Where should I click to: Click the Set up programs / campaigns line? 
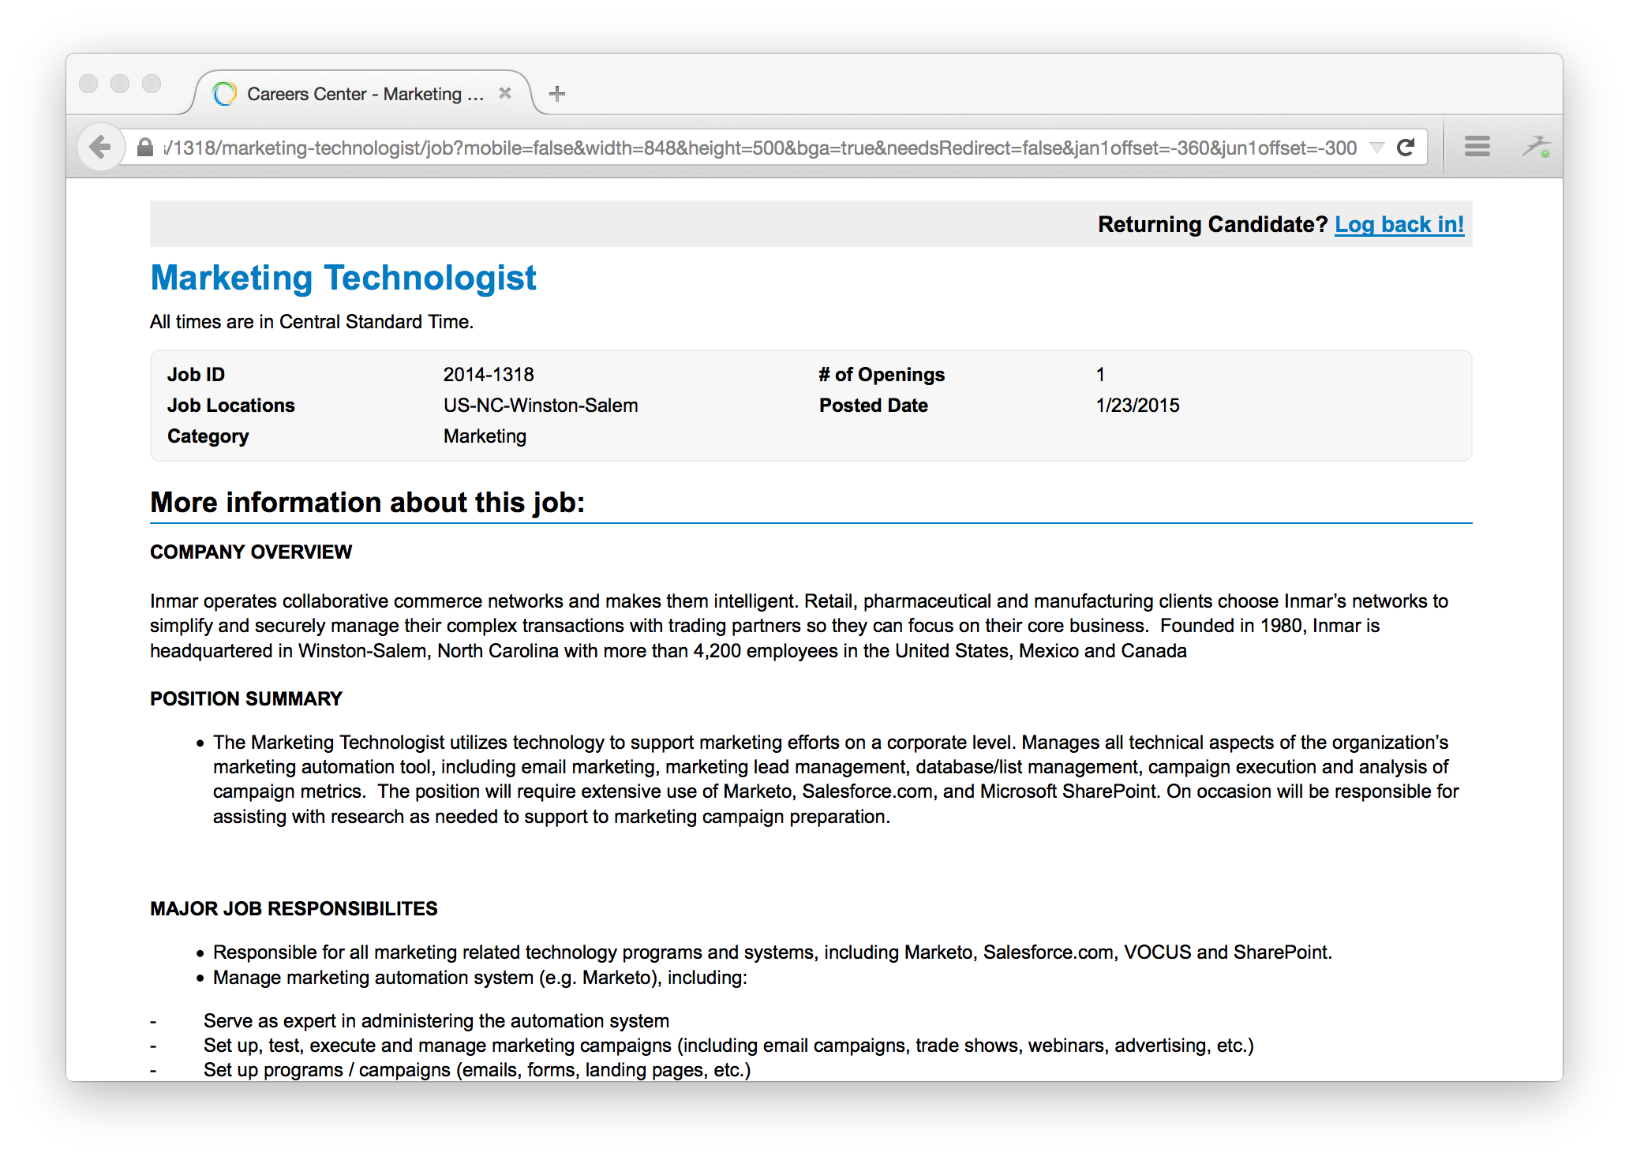click(x=477, y=1070)
